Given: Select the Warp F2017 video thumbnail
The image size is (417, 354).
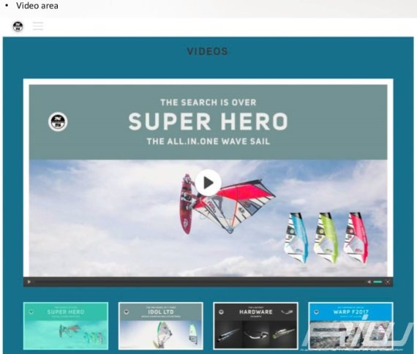Looking at the screenshot, I should [350, 325].
